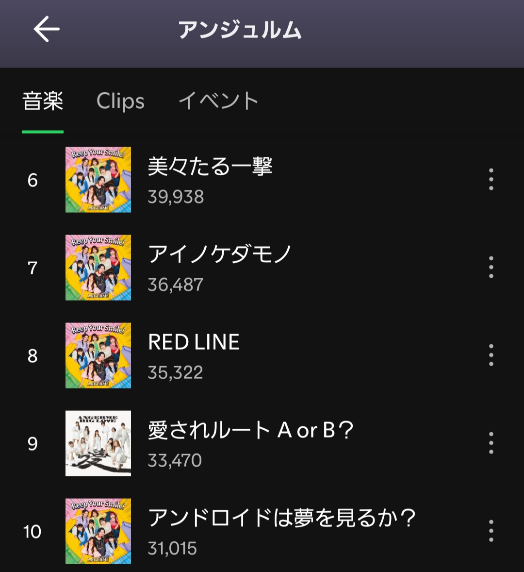524x572 pixels.
Task: Open more options for アイノケダモノ
Action: point(491,268)
